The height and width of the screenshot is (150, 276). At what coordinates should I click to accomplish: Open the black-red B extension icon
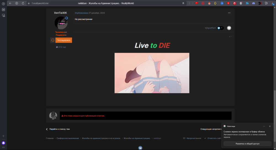tap(260, 3)
